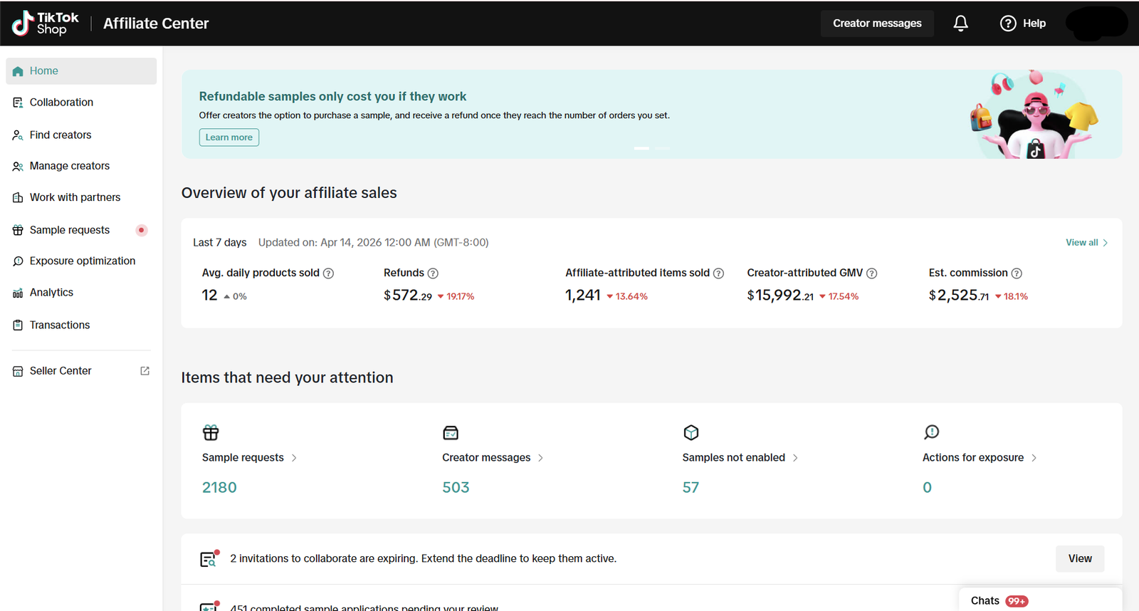Image resolution: width=1139 pixels, height=611 pixels.
Task: Switch to the second banner carousel dot
Action: (662, 148)
